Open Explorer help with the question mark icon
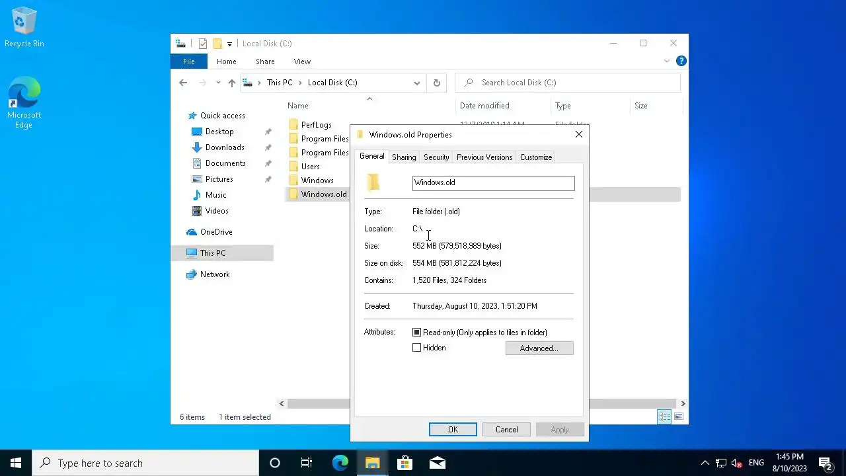 pos(681,61)
